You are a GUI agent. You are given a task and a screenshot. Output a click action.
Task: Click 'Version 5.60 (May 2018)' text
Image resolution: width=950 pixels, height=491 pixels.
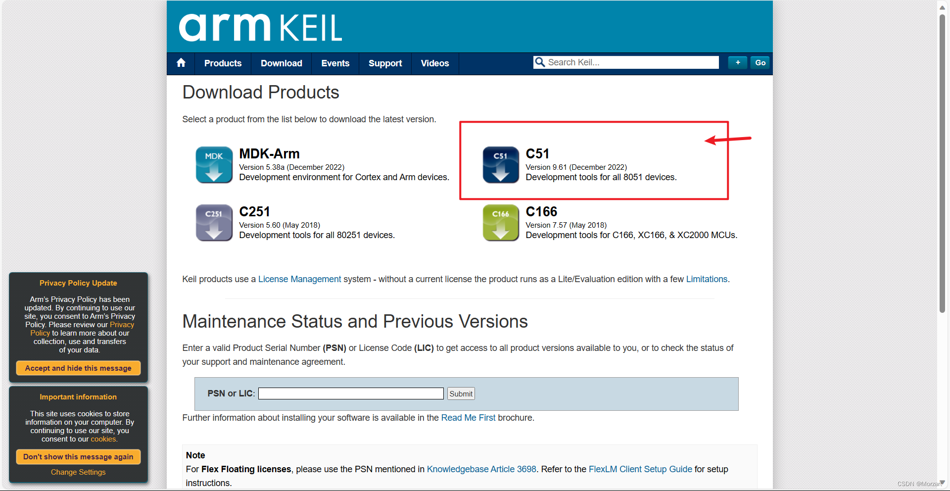click(280, 225)
